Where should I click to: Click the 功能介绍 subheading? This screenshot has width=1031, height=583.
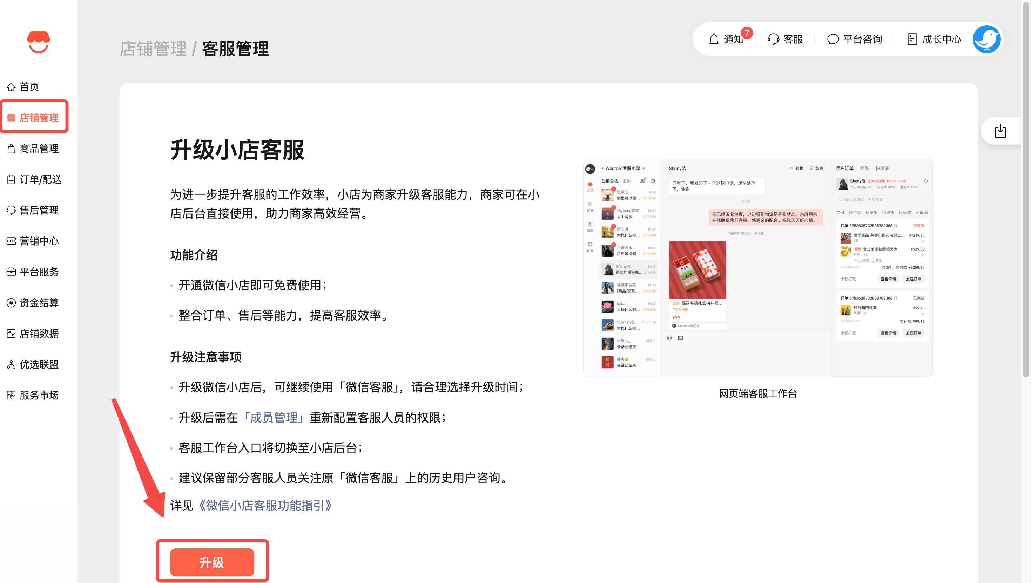pyautogui.click(x=194, y=255)
